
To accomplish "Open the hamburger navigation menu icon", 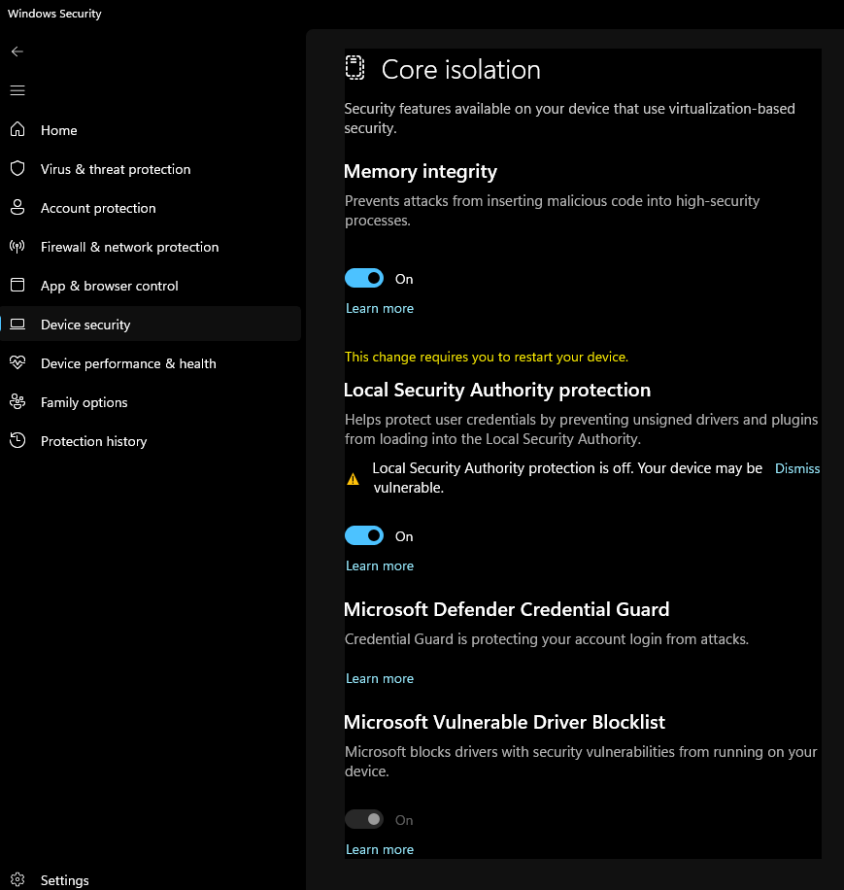I will (17, 90).
